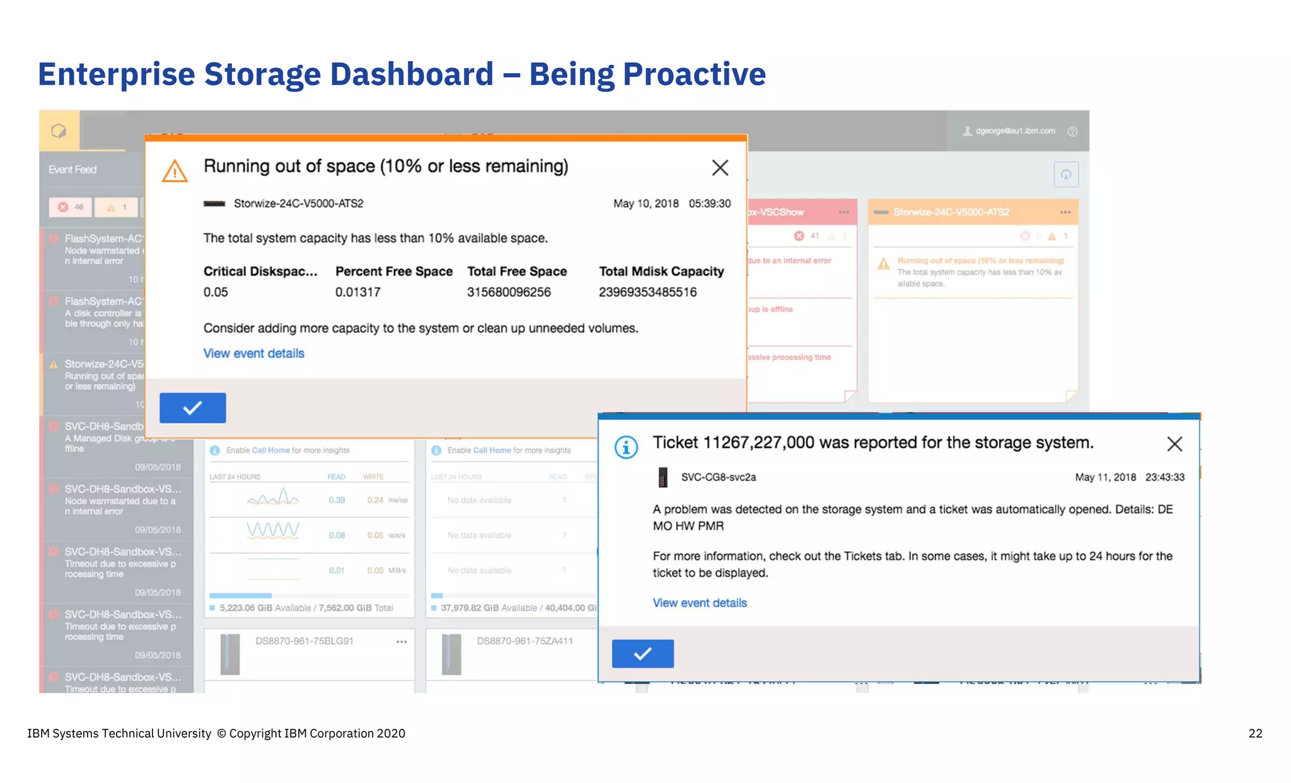Filter events by the 1 warning badge
Viewport: 1291px width, 783px height.
(x=117, y=207)
